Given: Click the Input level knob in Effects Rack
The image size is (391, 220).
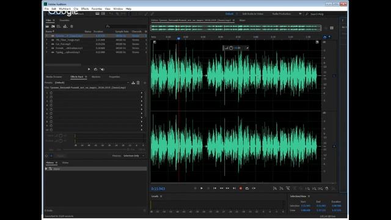Looking at the screenshot, I should click(x=60, y=136).
